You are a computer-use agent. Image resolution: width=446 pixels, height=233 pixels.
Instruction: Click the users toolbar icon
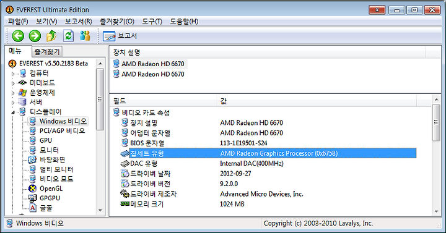pyautogui.click(x=85, y=36)
